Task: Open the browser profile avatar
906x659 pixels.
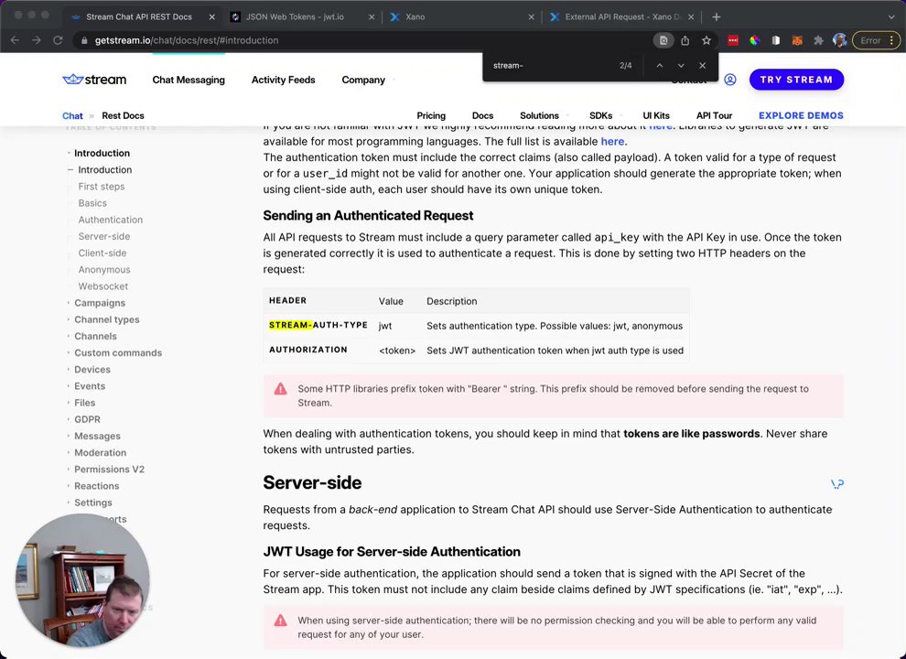Action: tap(839, 40)
